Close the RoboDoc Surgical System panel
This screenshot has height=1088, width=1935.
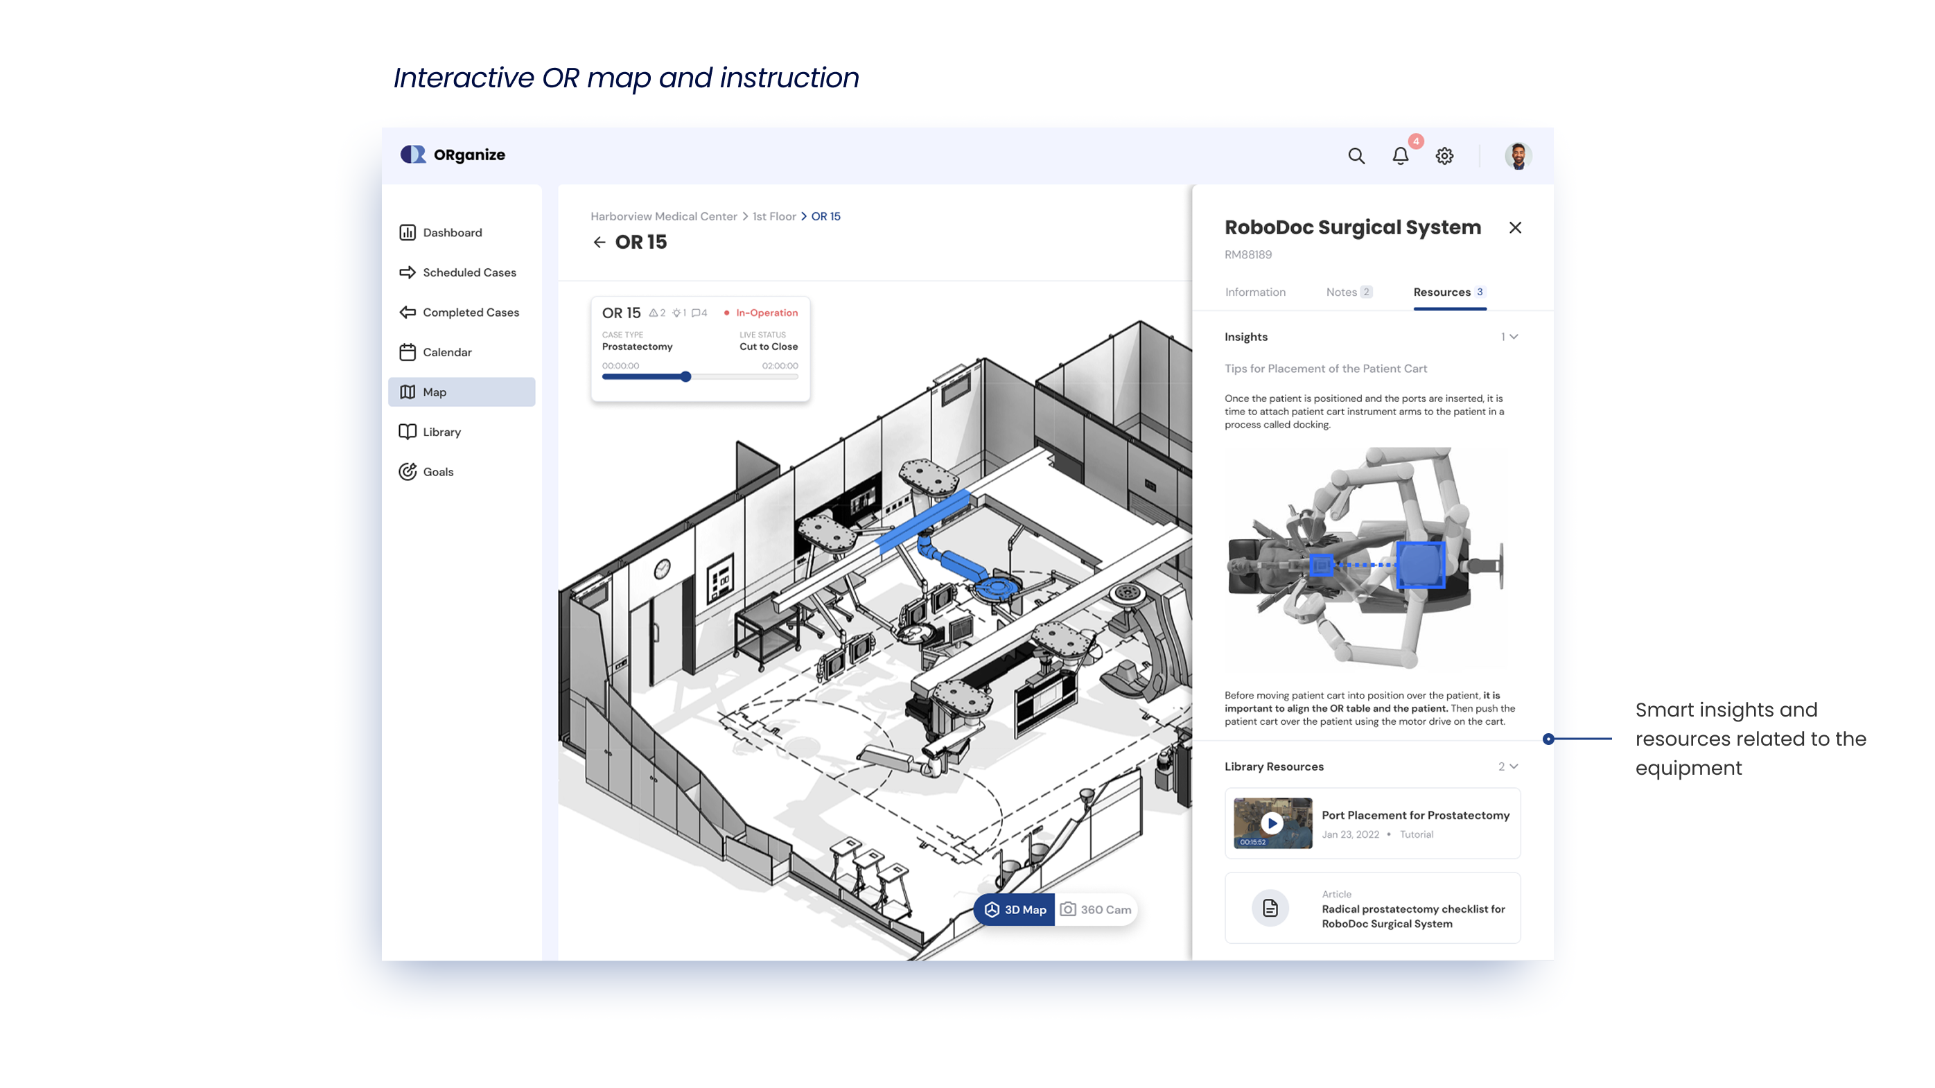pos(1514,227)
